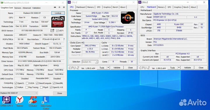Viewport: 210px width, 110px height.
Task: Click the GPU name field 'Radeon RX 5500 XT'
Action: click(x=32, y=13)
